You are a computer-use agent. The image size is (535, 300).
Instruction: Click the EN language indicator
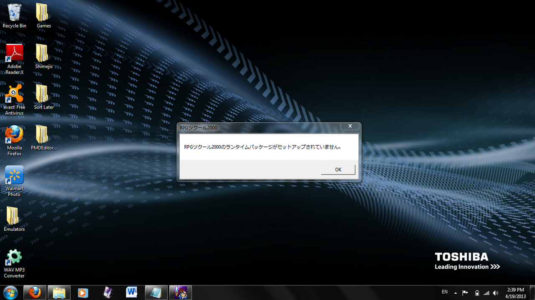click(x=445, y=292)
